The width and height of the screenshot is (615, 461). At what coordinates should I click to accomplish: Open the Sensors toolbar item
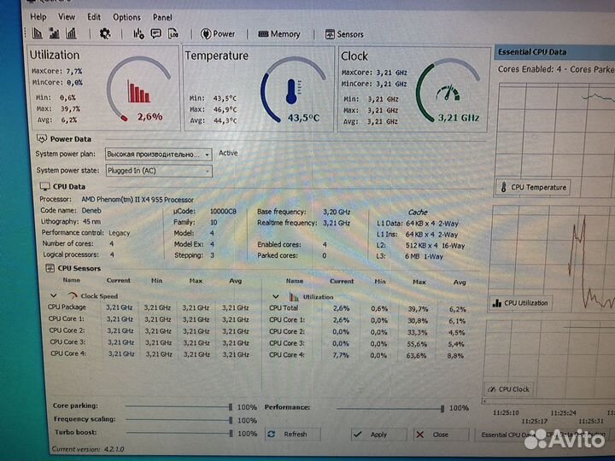344,34
